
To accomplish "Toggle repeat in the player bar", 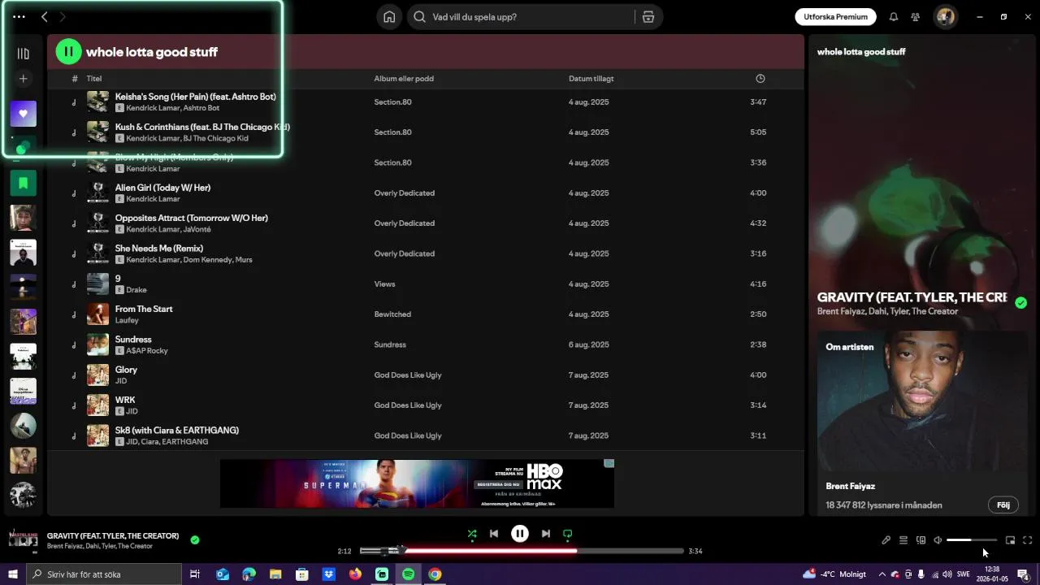I will pos(568,534).
